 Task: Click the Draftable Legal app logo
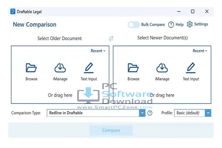[x=13, y=11]
